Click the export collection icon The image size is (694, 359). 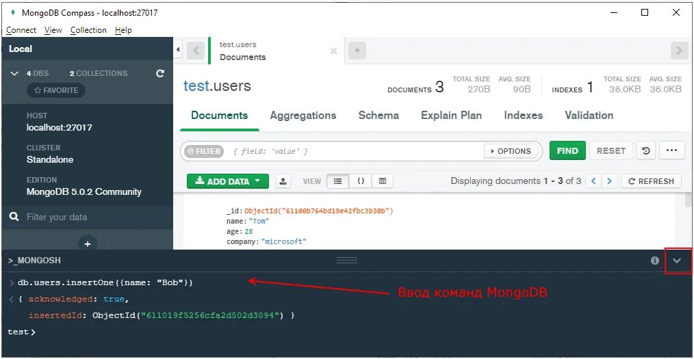click(283, 181)
